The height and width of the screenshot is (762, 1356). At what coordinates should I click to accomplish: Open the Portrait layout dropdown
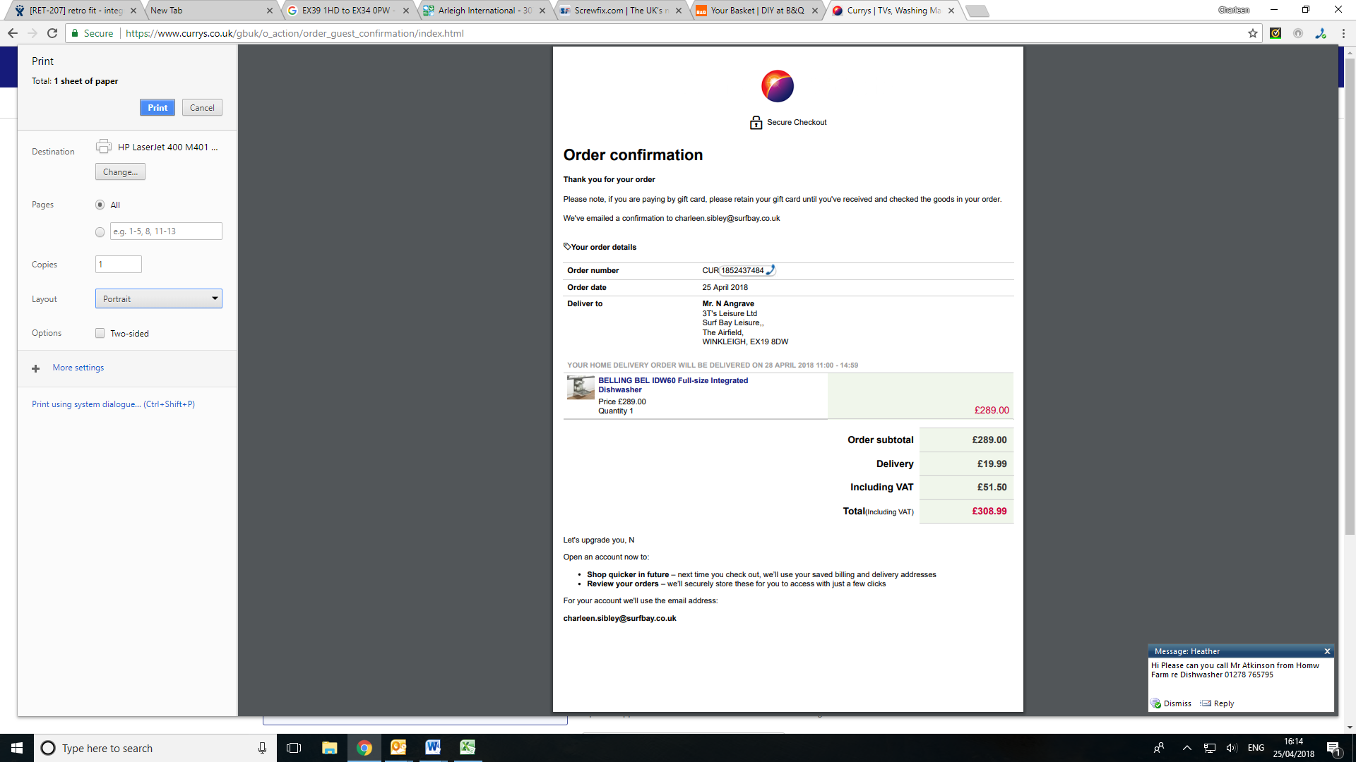click(158, 298)
